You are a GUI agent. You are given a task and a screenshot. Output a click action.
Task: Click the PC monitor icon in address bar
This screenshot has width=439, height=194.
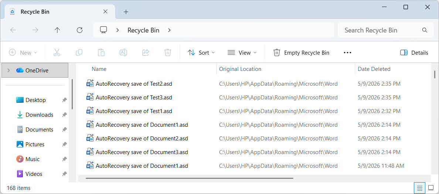pos(103,30)
